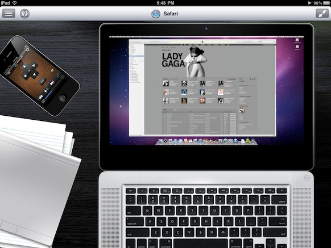Tap the Z key
Screen dimensions: 331x248
tap(156, 233)
